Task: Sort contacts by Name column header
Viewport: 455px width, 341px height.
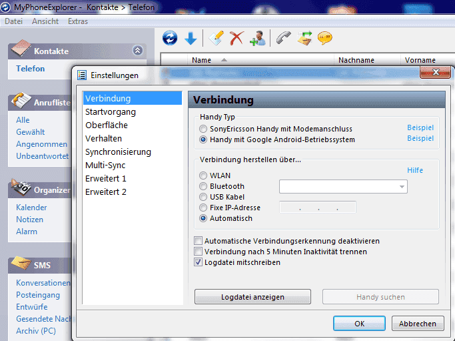Action: [x=260, y=60]
